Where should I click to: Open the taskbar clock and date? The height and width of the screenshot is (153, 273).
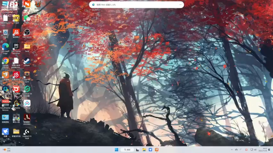262,150
